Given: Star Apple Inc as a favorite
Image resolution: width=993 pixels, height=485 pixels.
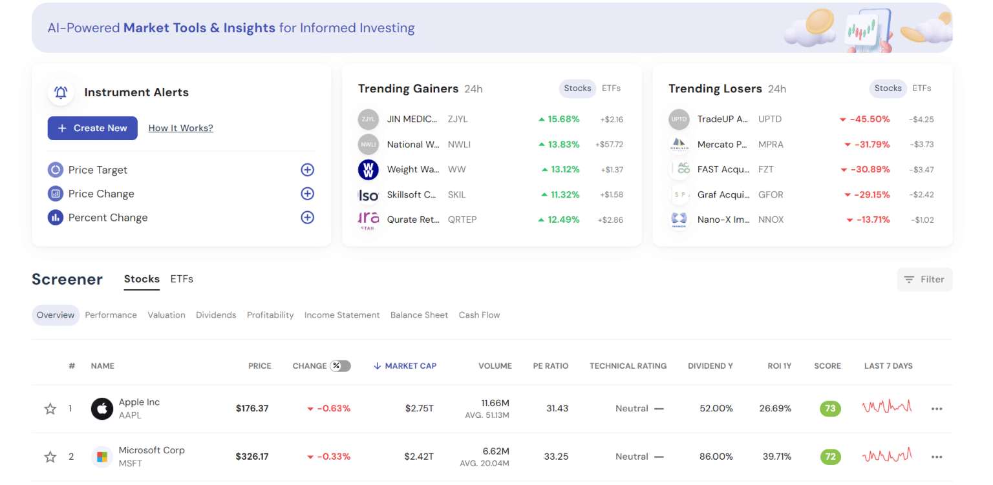Looking at the screenshot, I should click(50, 409).
